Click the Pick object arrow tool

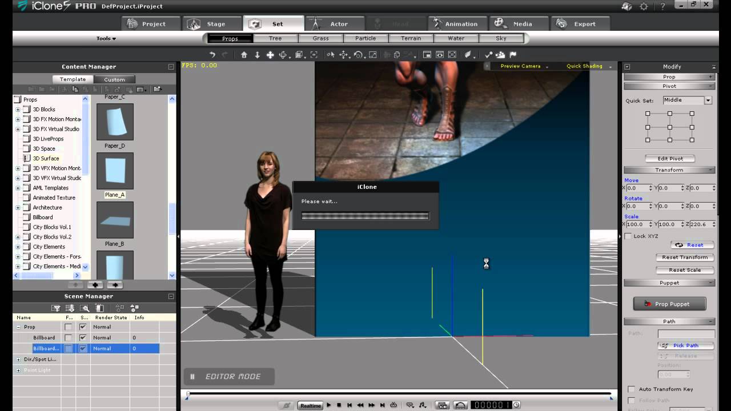(x=330, y=55)
